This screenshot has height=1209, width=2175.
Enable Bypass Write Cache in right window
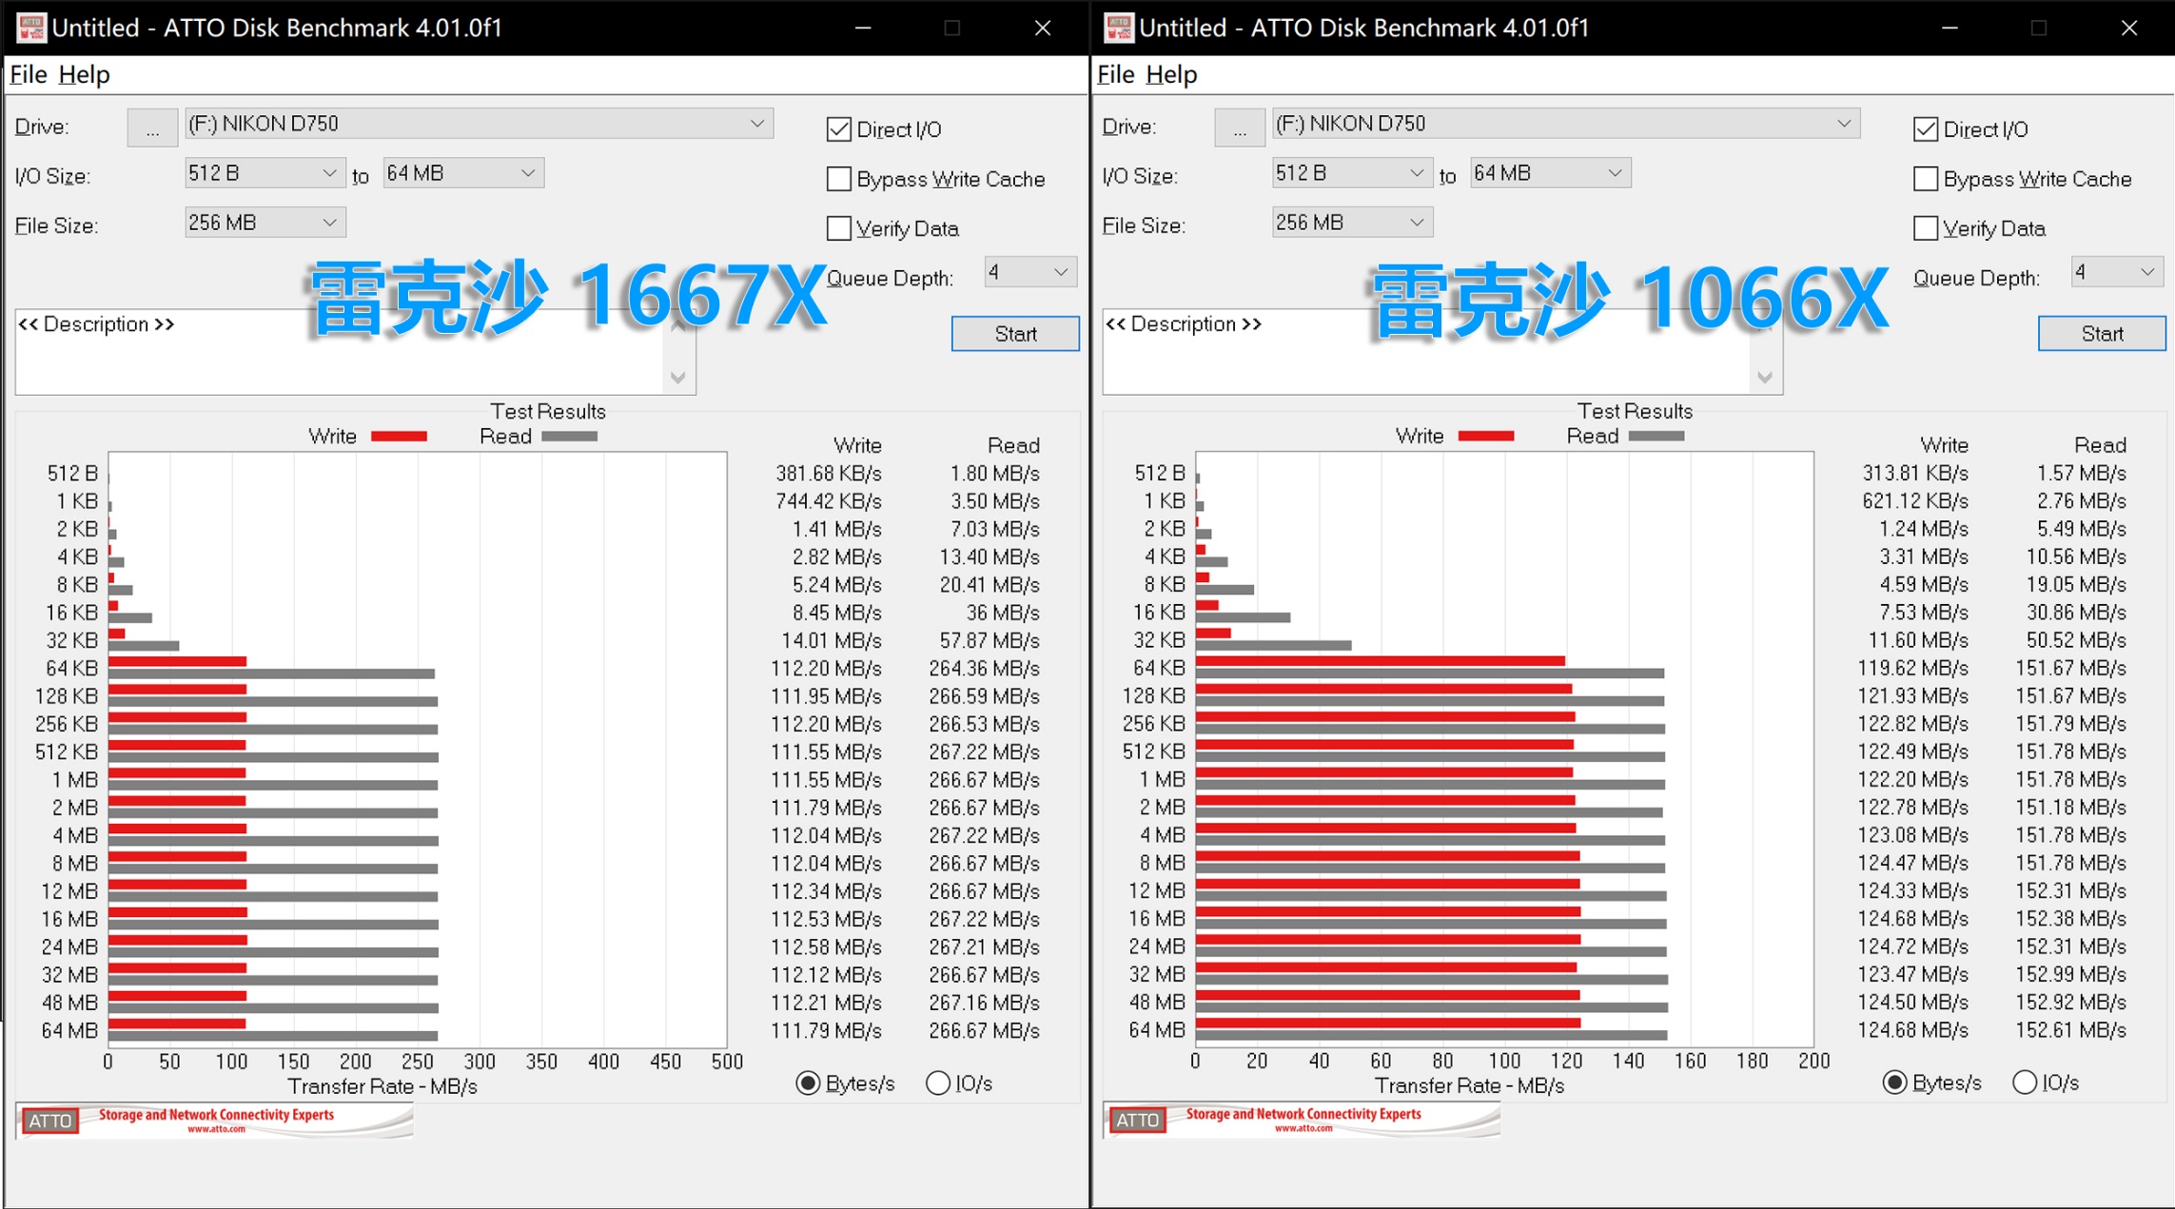[1925, 179]
